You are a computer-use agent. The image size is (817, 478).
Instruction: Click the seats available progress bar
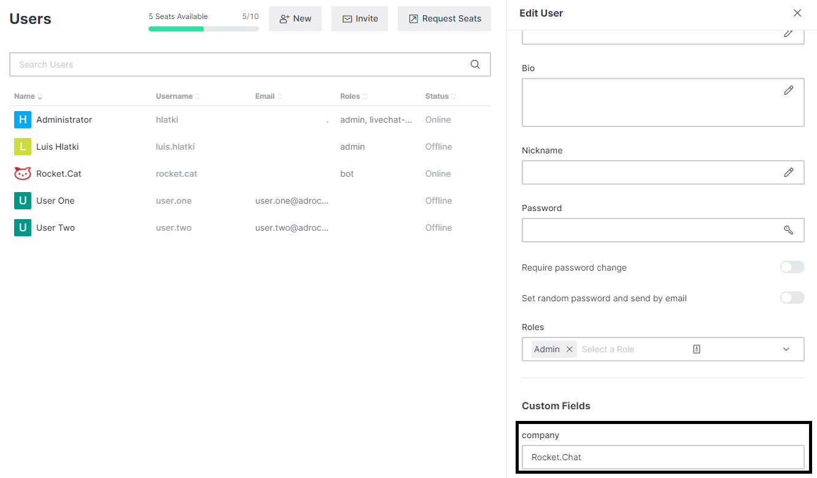click(x=203, y=29)
